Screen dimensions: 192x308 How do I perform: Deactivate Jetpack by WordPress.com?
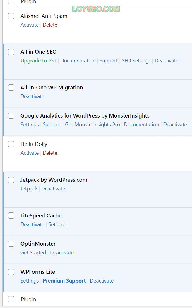(x=53, y=189)
